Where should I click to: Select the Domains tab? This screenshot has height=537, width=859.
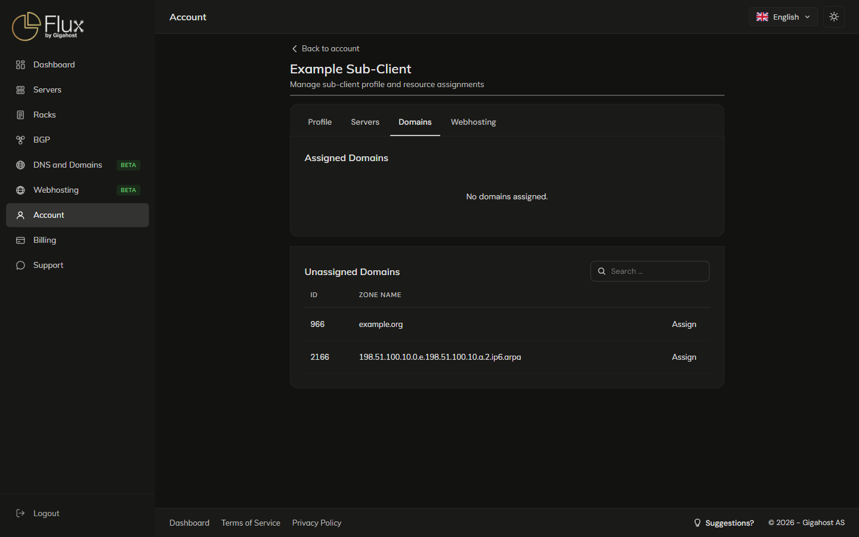click(x=415, y=122)
